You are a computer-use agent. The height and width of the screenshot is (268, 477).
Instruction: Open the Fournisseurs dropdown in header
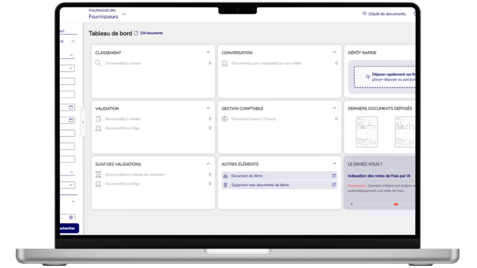click(124, 14)
